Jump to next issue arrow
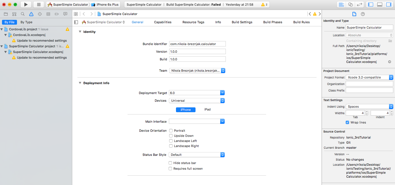The image size is (395, 185). click(320, 14)
